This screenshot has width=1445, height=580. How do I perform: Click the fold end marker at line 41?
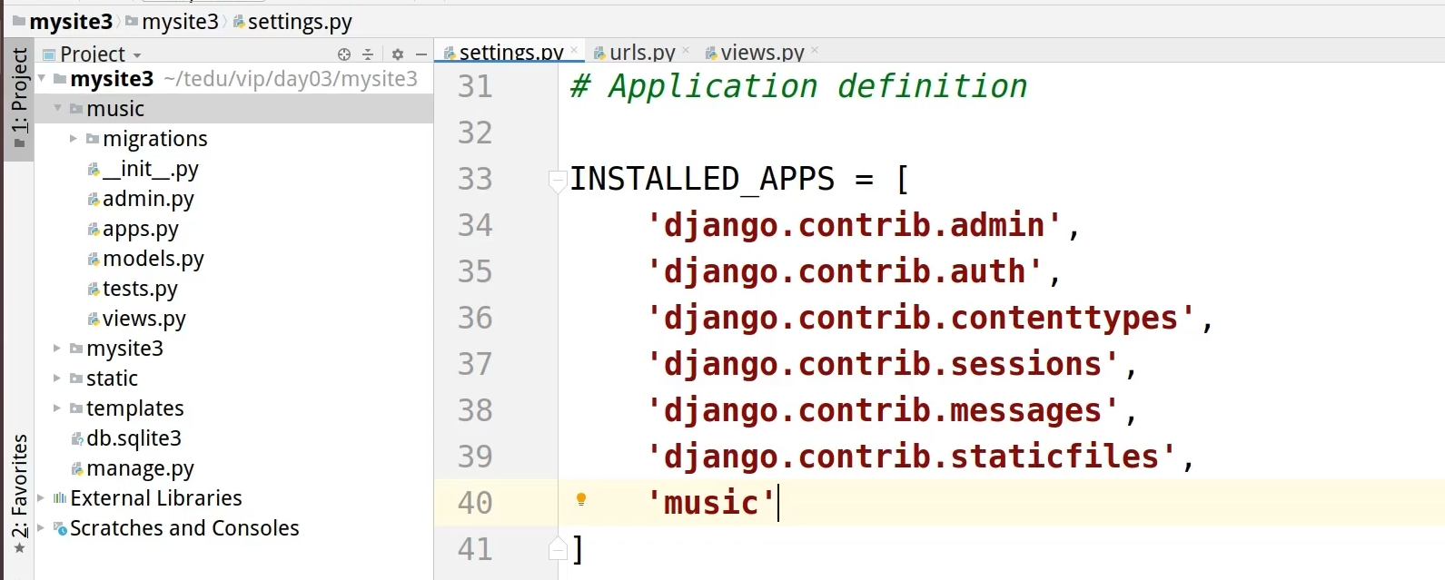point(558,548)
